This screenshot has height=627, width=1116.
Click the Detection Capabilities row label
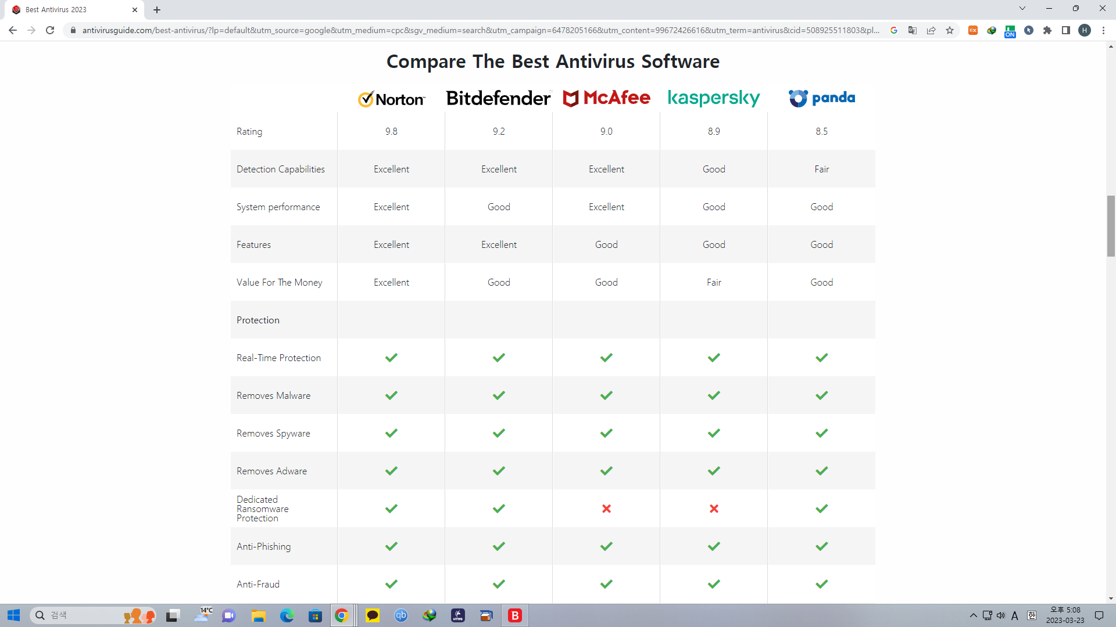pyautogui.click(x=281, y=169)
